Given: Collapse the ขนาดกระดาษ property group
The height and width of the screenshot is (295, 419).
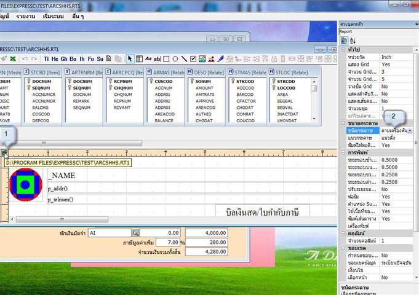Looking at the screenshot, I should (x=343, y=123).
